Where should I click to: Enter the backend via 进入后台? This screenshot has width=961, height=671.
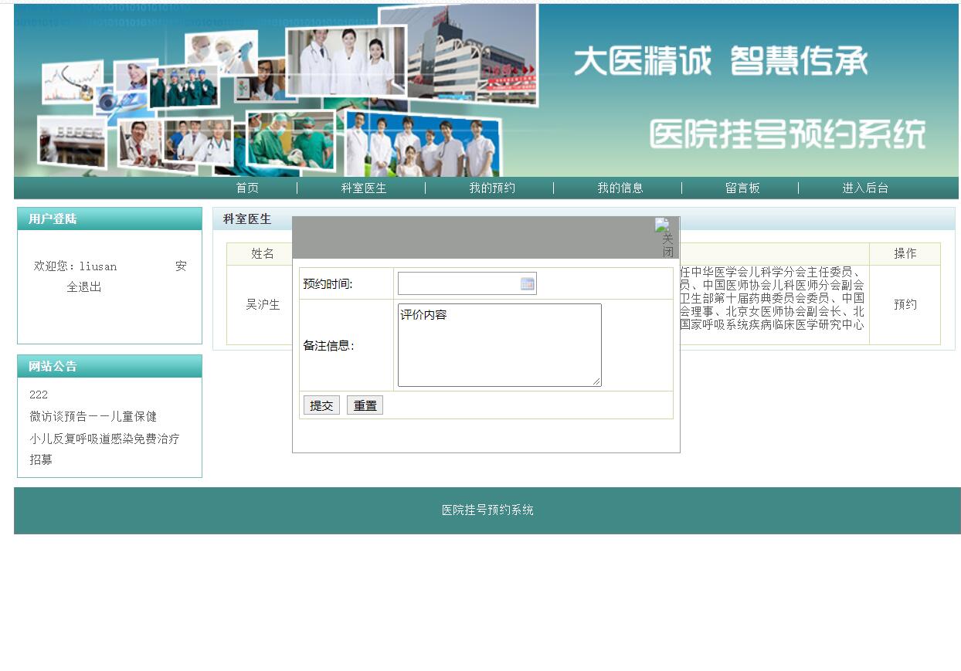[864, 187]
